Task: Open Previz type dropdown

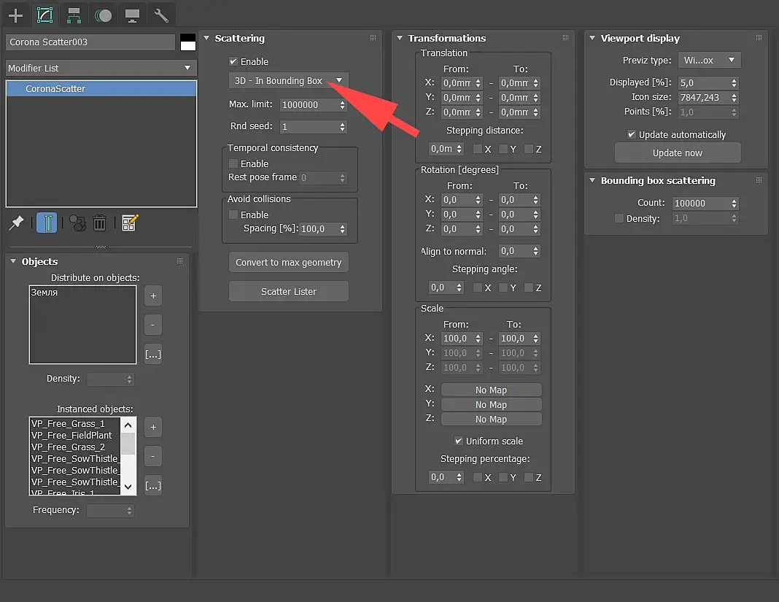Action: pos(710,60)
